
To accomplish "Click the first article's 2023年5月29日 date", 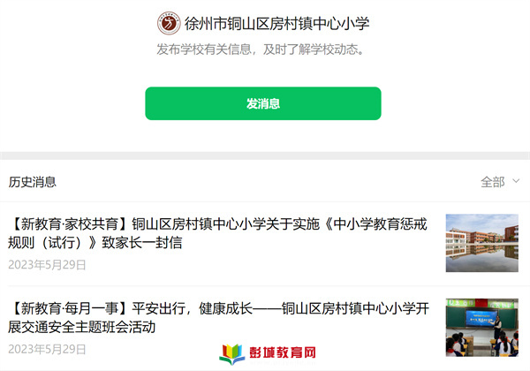I will point(47,265).
